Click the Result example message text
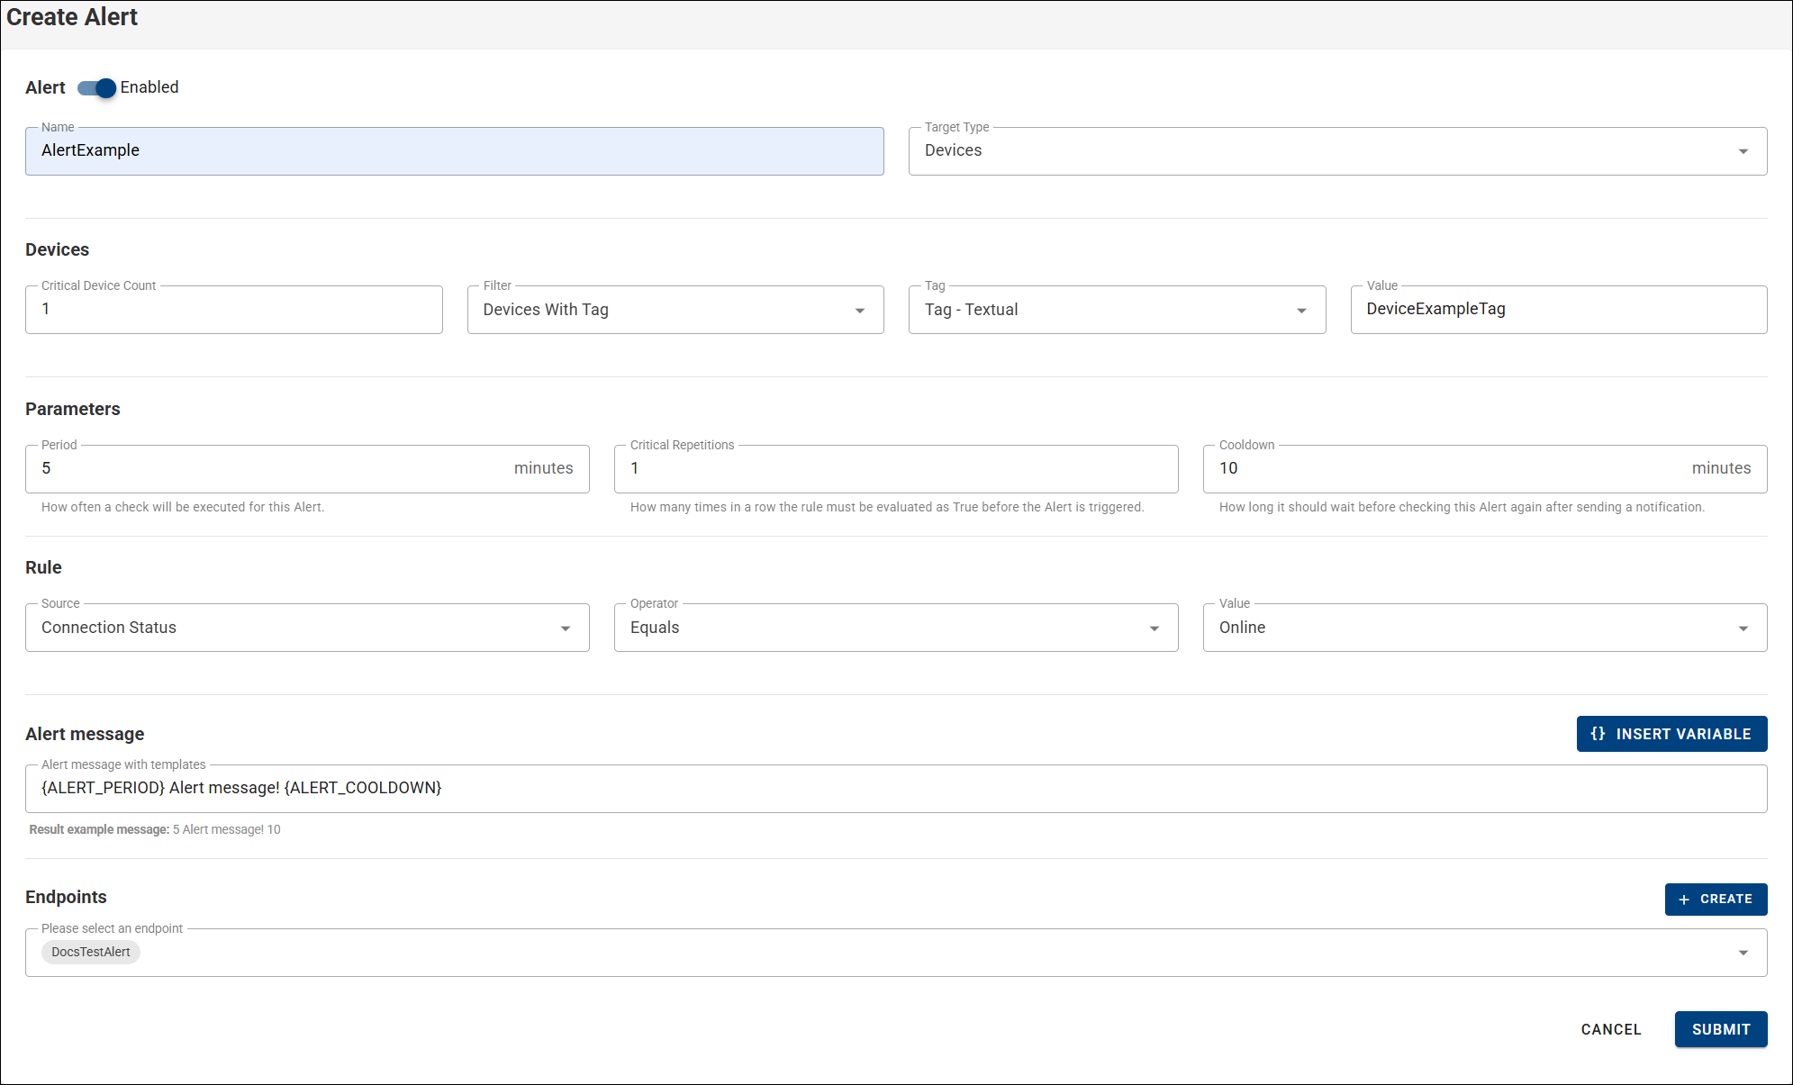 point(155,829)
